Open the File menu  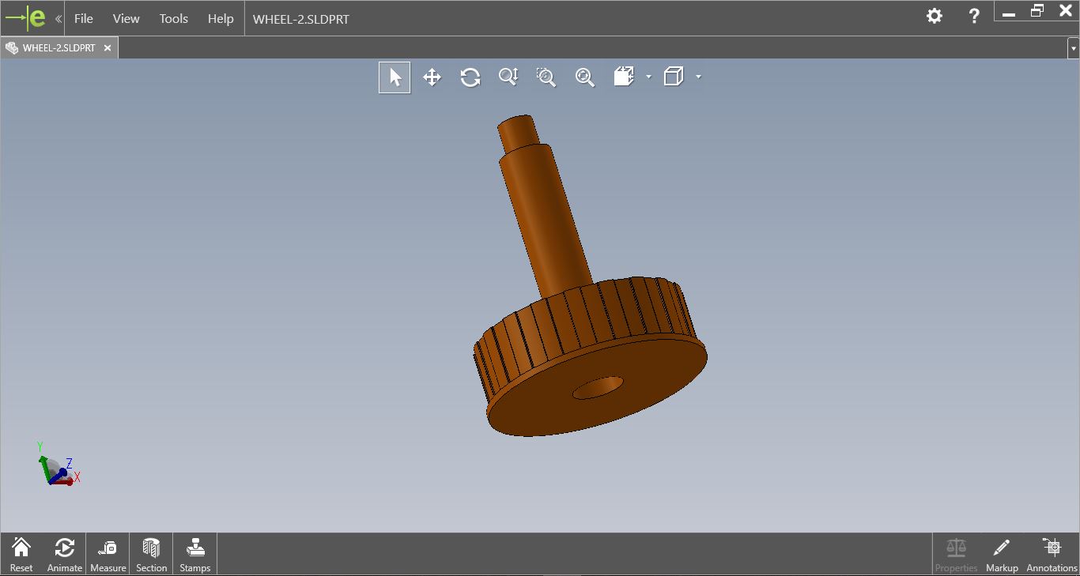click(84, 18)
